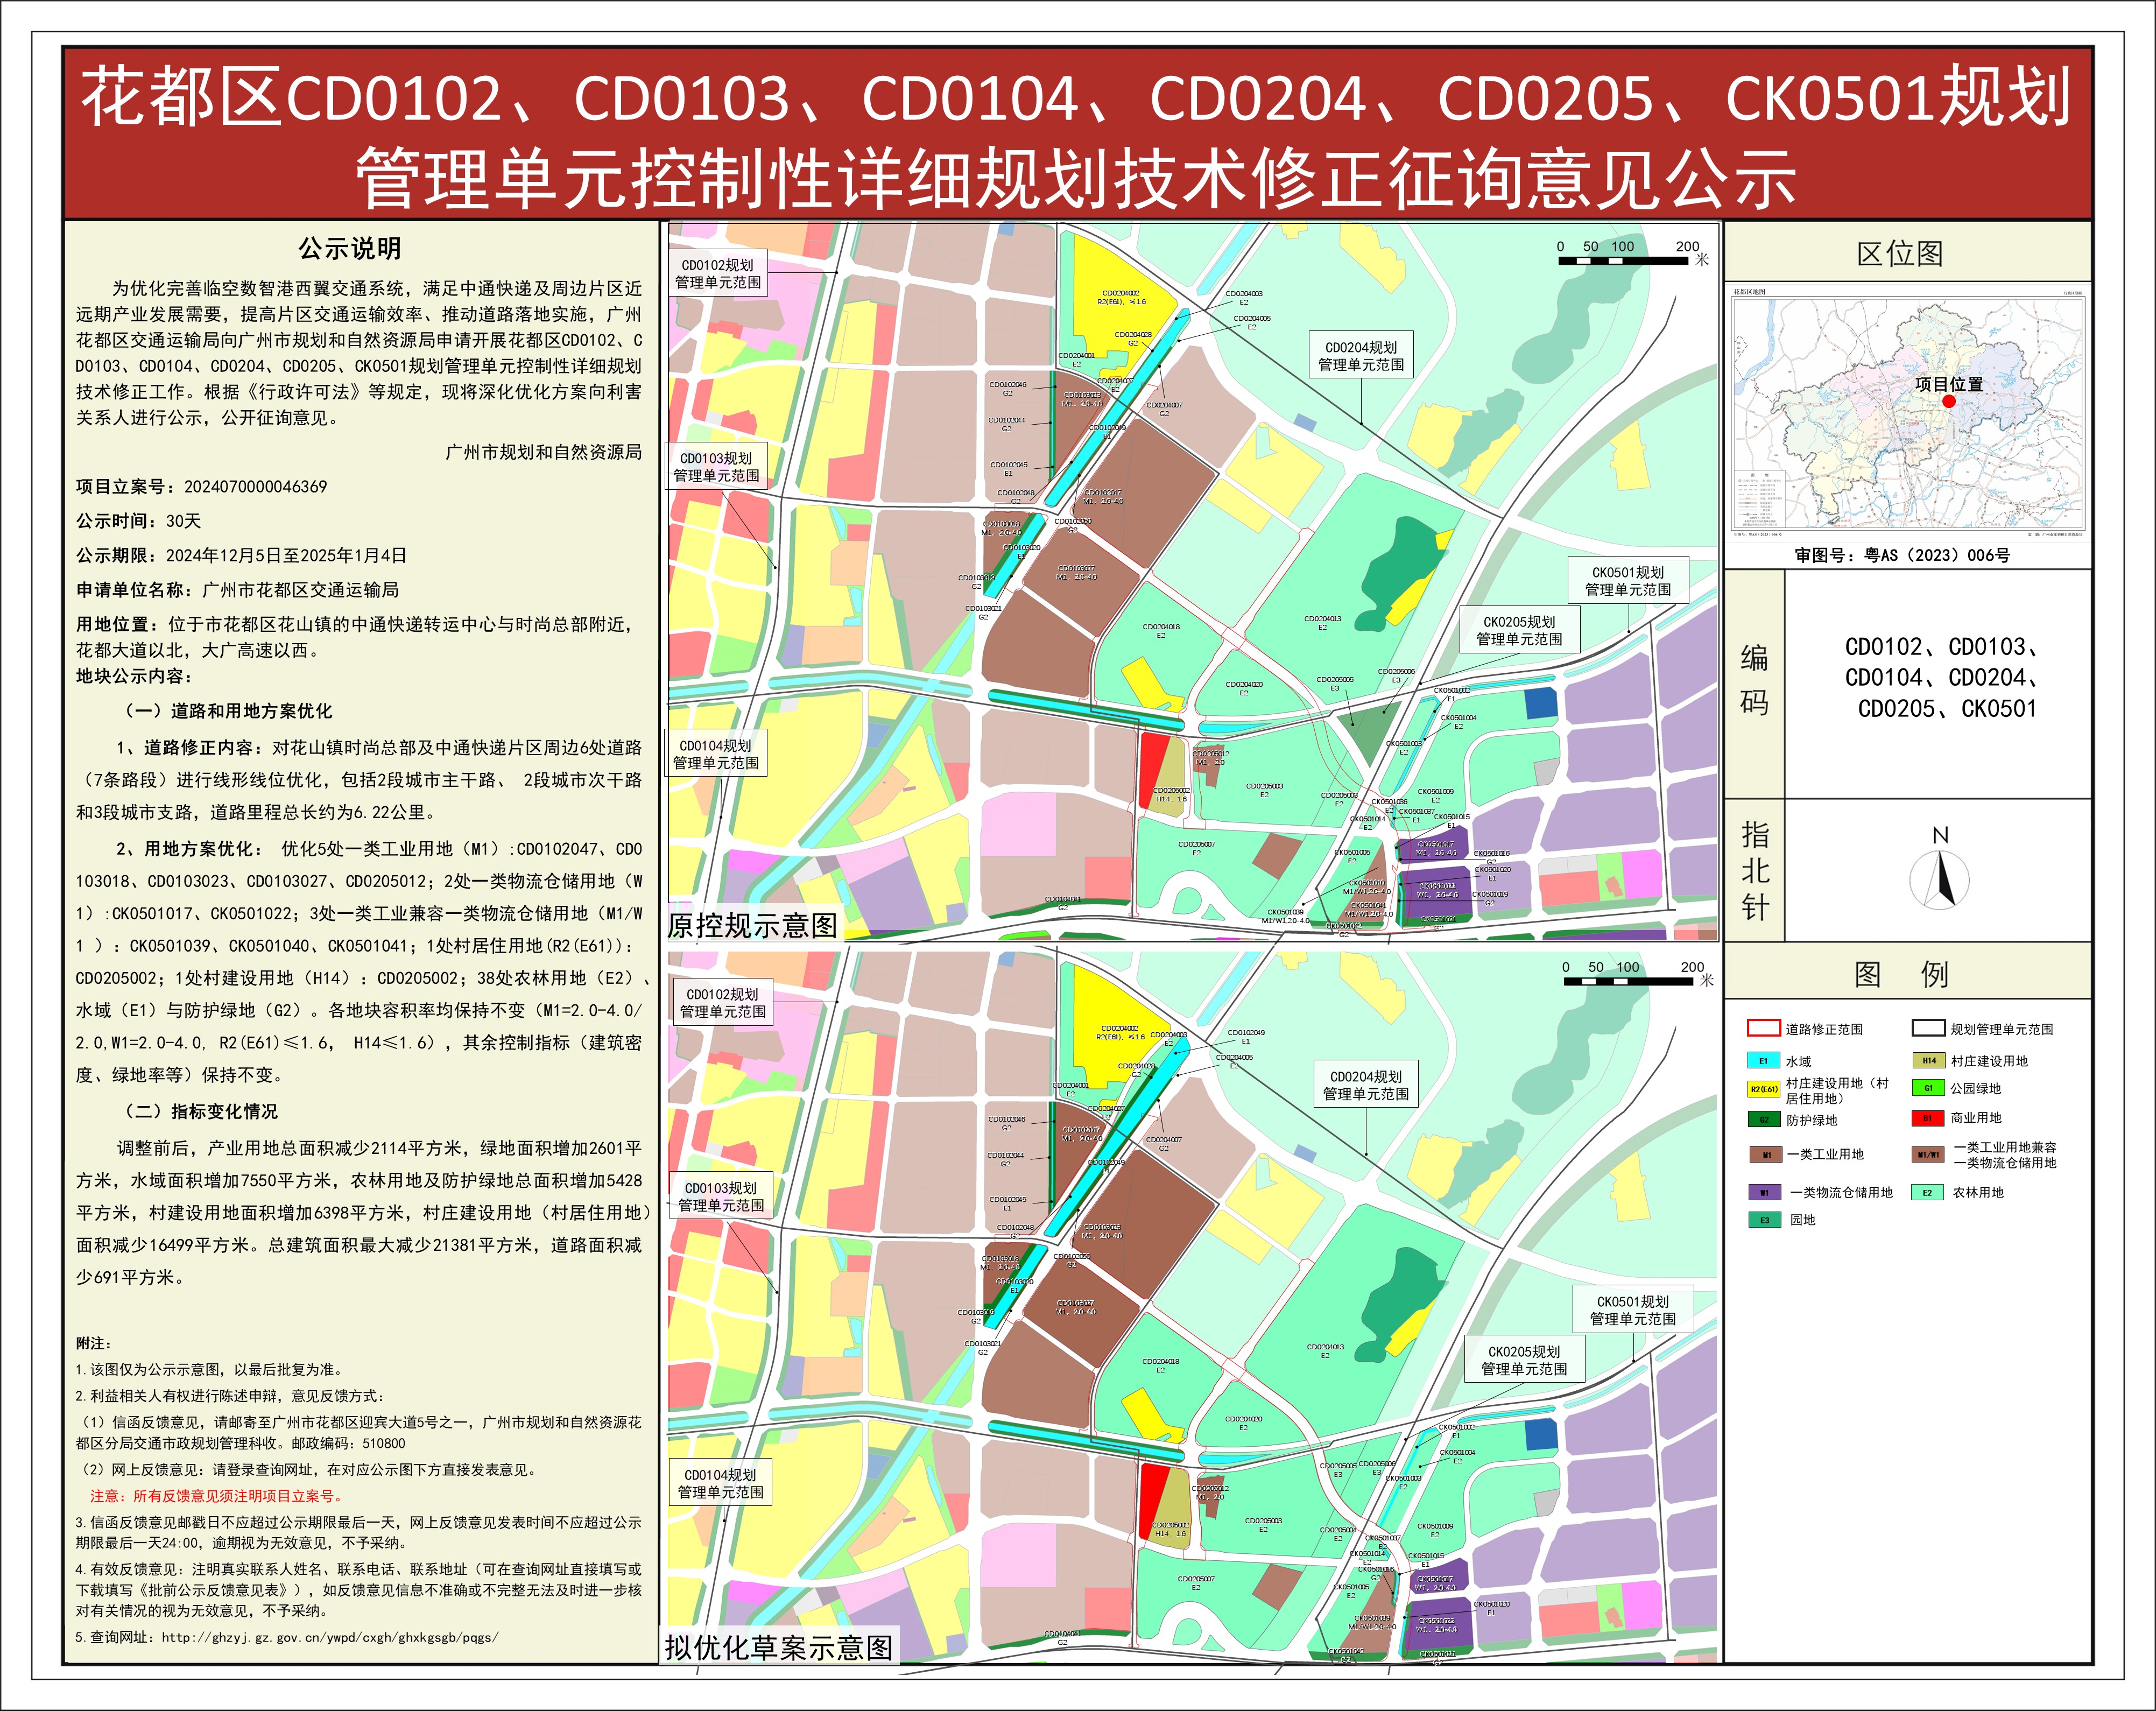Click the CD0104 callout in 拟优化草案 map
This screenshot has width=2156, height=1711.
[x=721, y=1483]
